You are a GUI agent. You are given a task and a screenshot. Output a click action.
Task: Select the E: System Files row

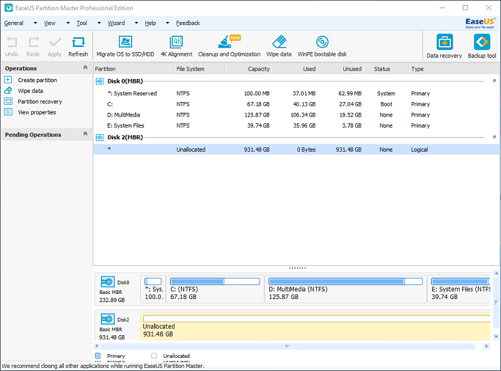(x=296, y=126)
